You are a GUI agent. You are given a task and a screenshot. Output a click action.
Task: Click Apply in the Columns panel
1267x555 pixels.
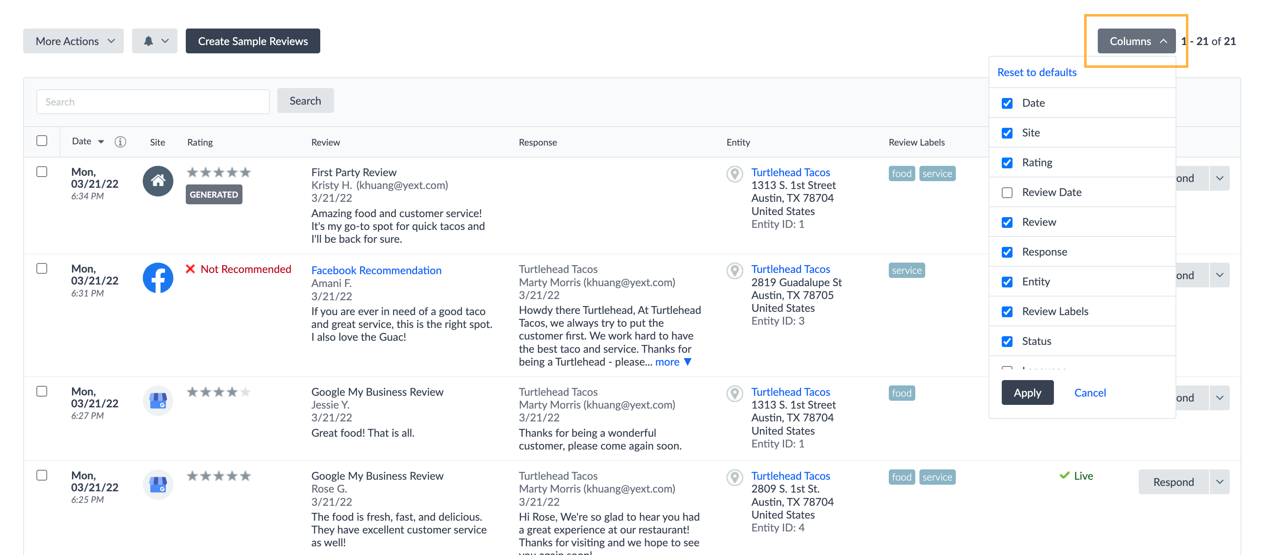click(x=1027, y=392)
